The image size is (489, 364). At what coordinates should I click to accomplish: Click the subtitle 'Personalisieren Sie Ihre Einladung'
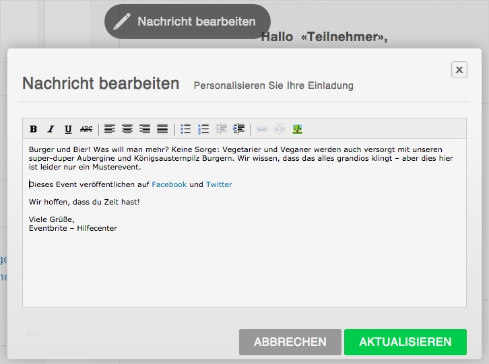[273, 85]
